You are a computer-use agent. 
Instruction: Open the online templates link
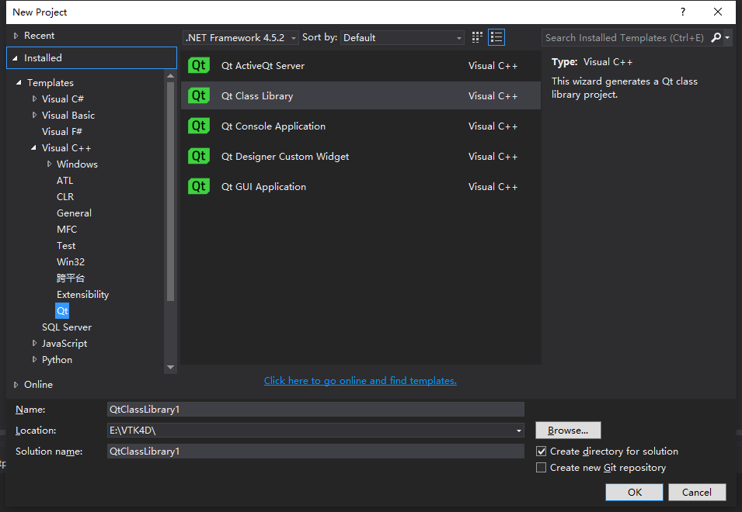click(x=360, y=380)
